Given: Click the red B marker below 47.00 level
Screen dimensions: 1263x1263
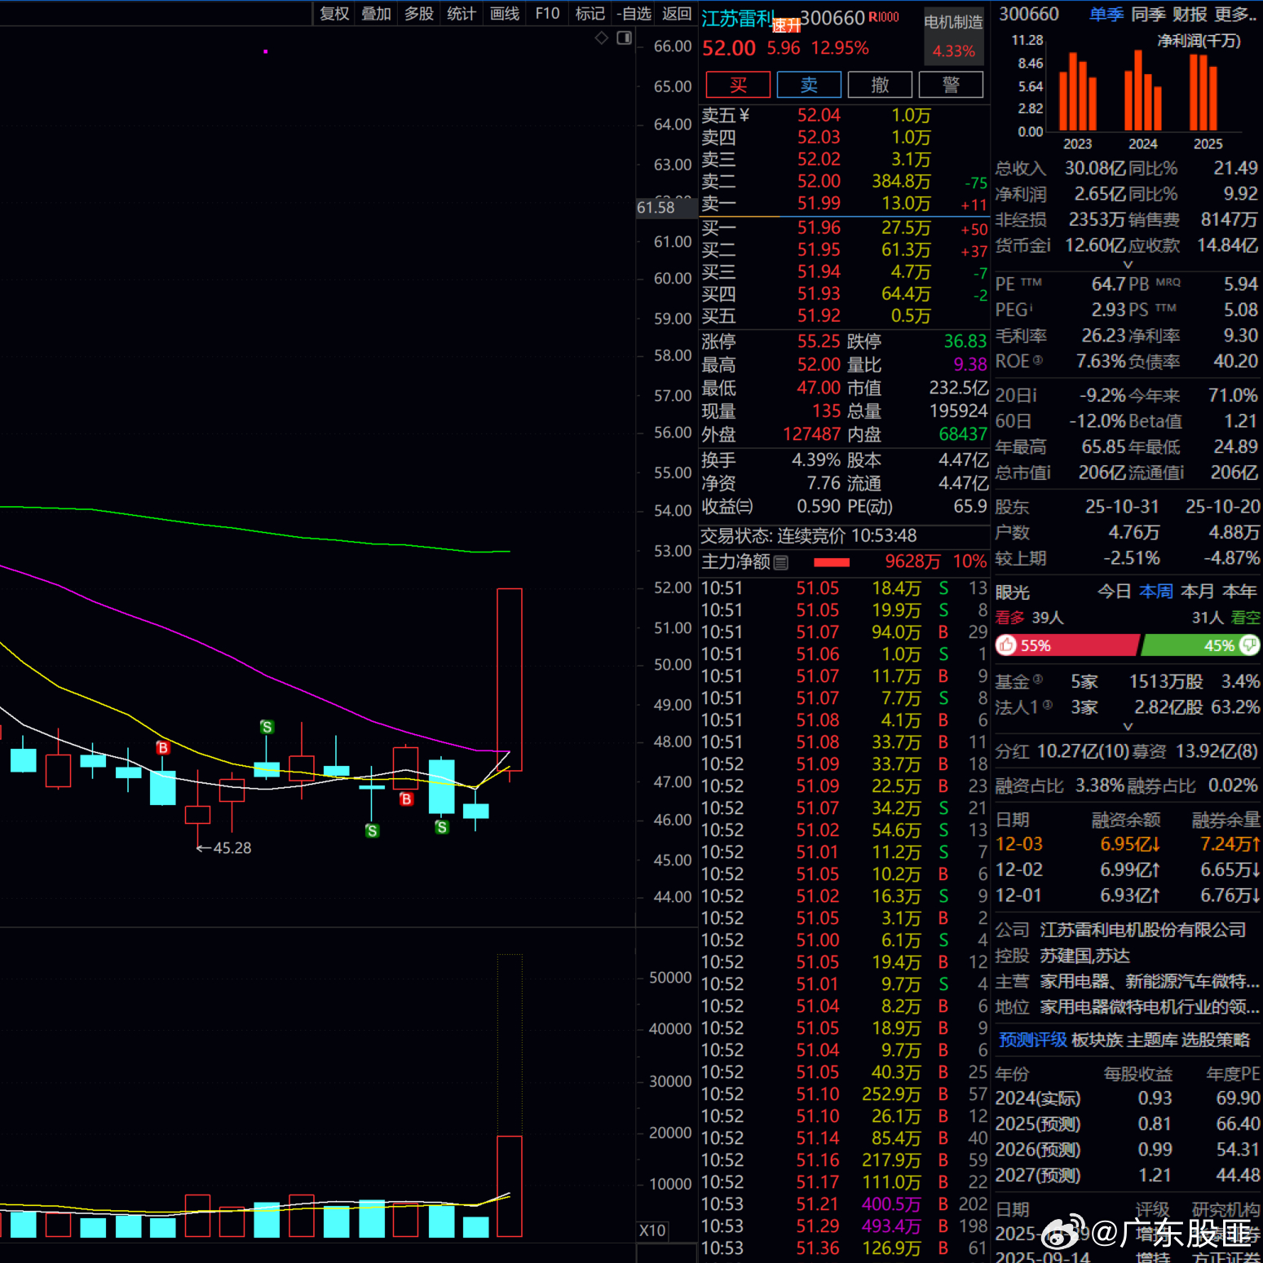Looking at the screenshot, I should pos(406,799).
